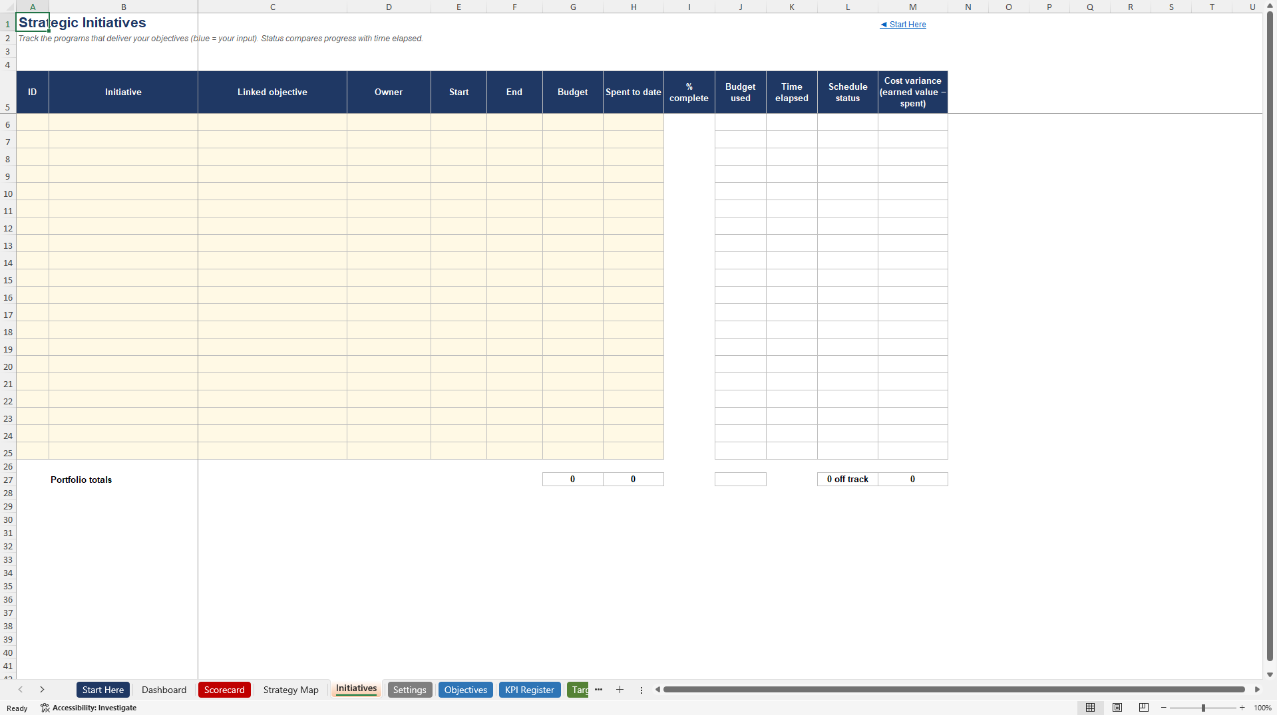This screenshot has height=715, width=1277.
Task: Switch to Normal view icon
Action: [1090, 708]
